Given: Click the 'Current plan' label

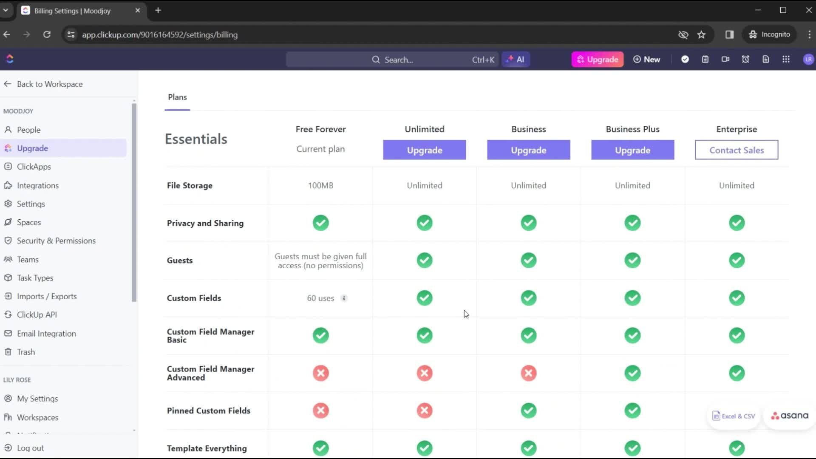Looking at the screenshot, I should point(320,149).
